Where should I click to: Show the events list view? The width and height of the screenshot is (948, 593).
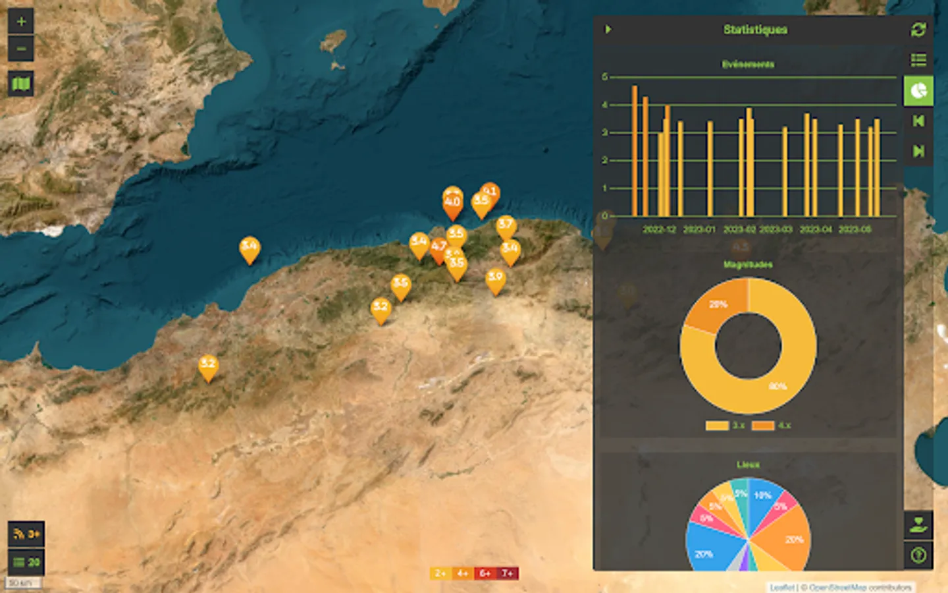coord(918,60)
